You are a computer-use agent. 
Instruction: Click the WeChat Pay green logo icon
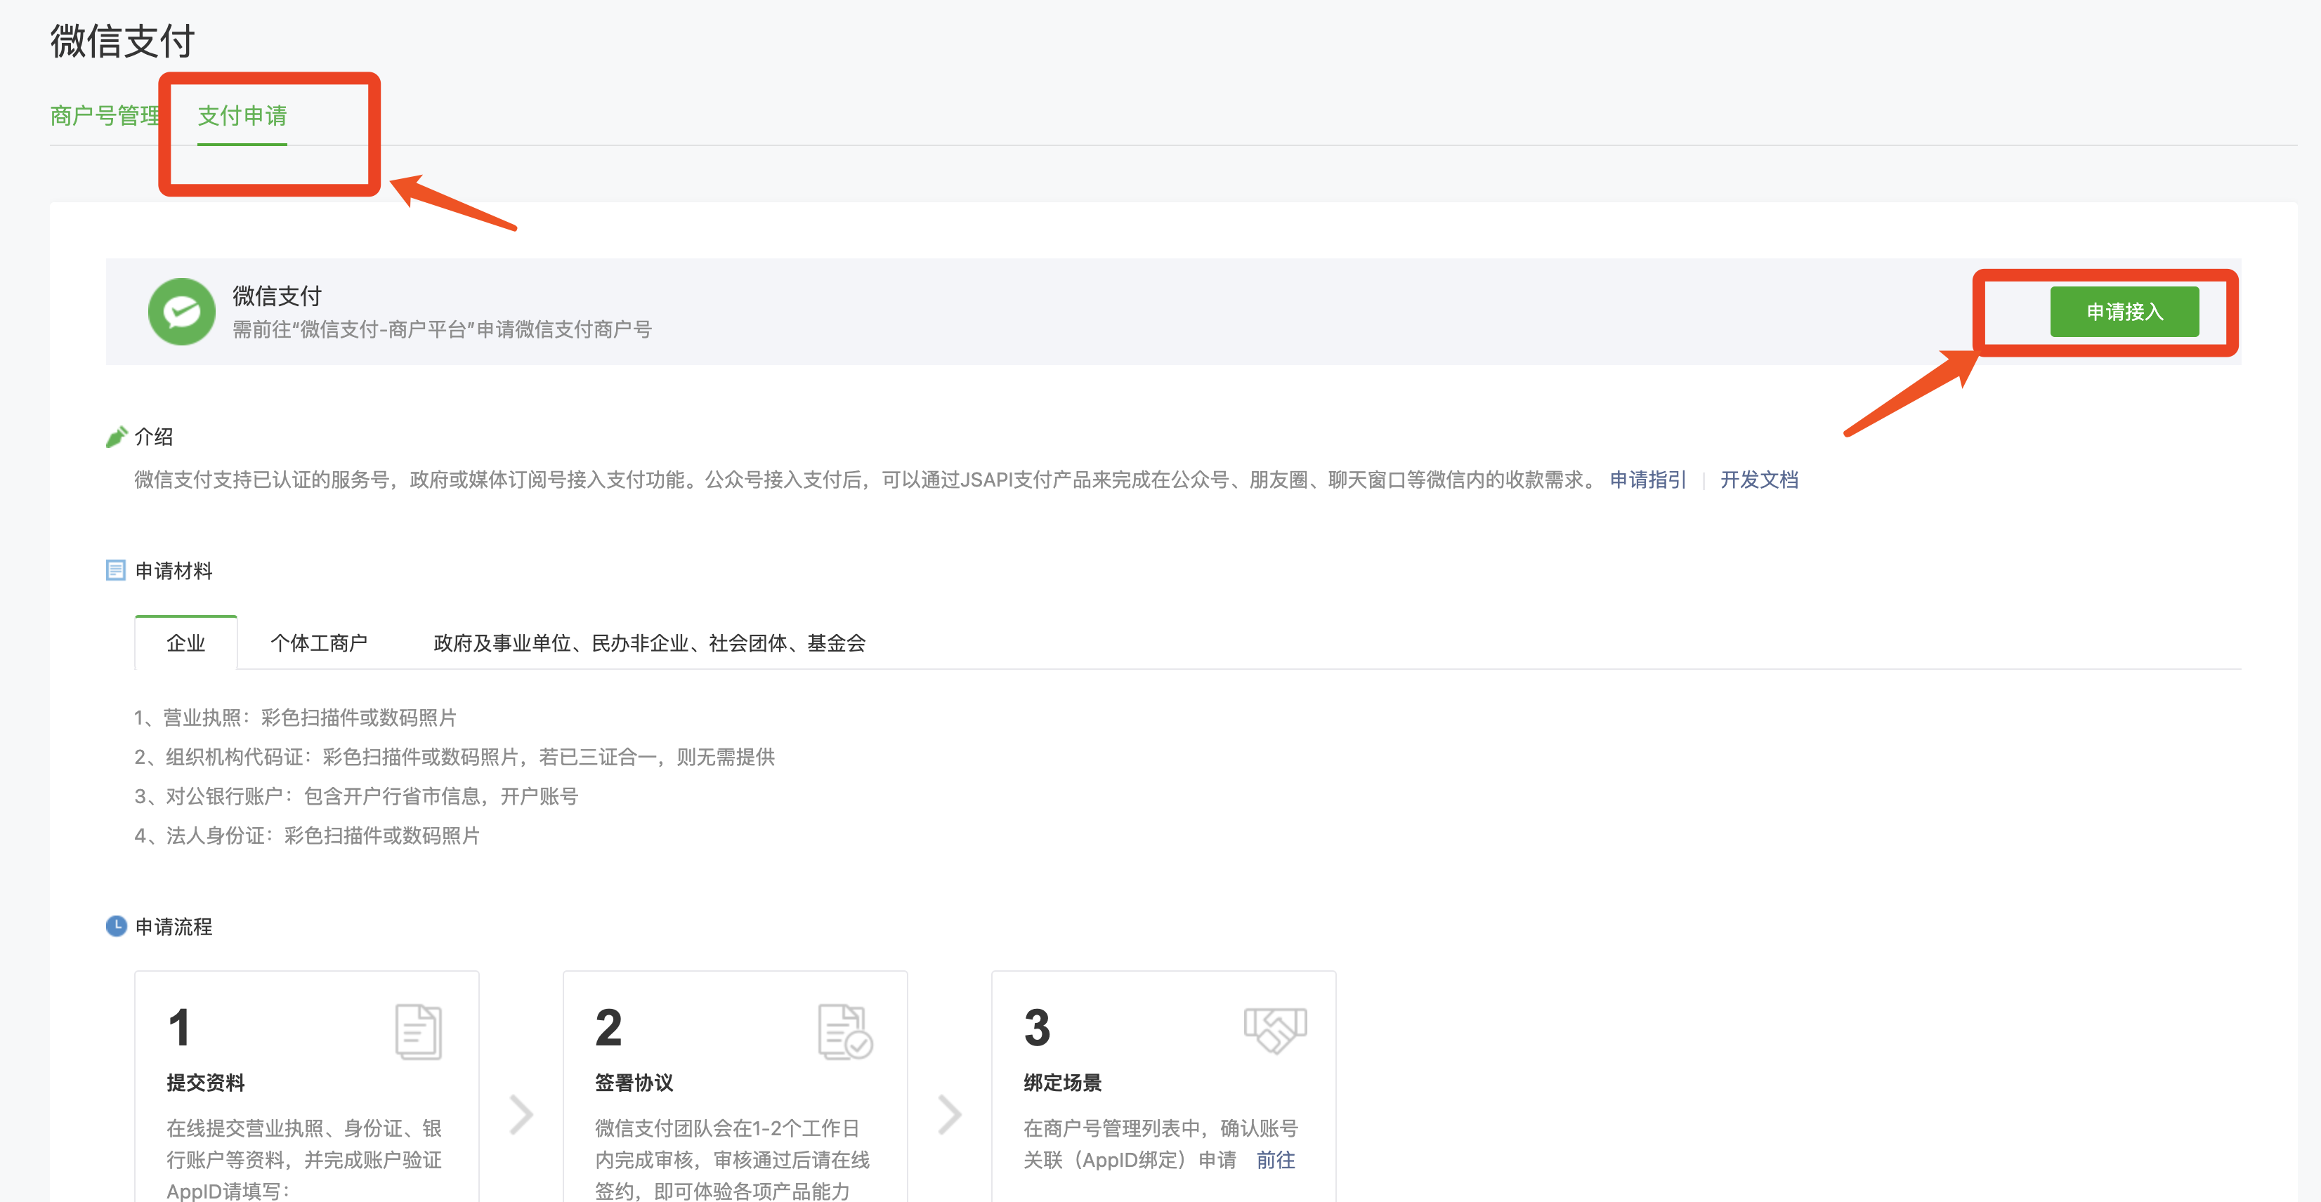pos(182,312)
